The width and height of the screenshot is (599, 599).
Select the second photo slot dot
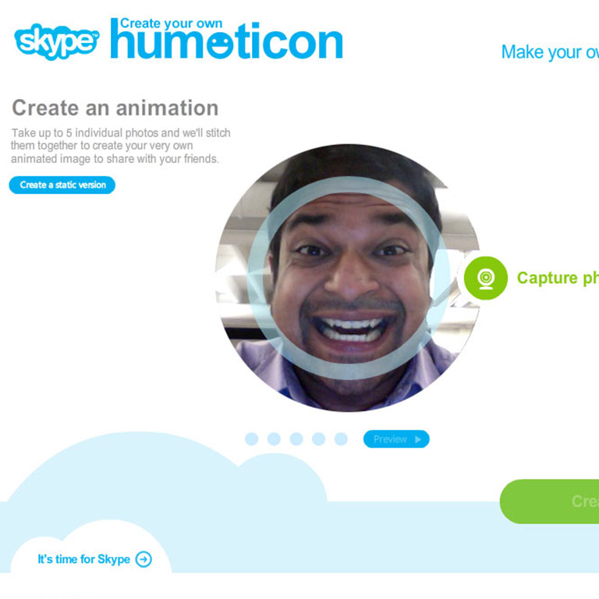(274, 439)
